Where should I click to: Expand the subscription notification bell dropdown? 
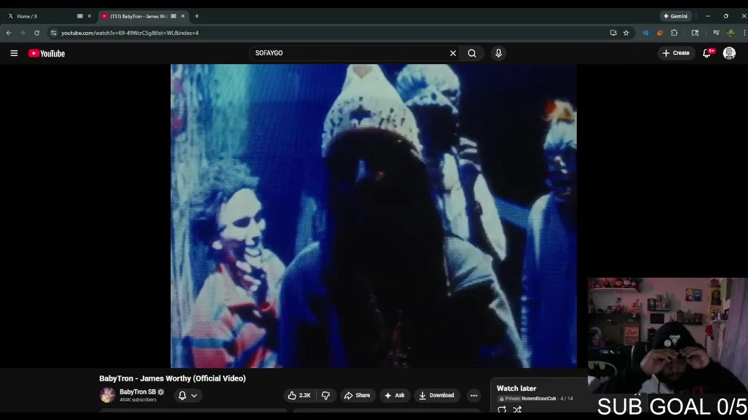(x=188, y=395)
